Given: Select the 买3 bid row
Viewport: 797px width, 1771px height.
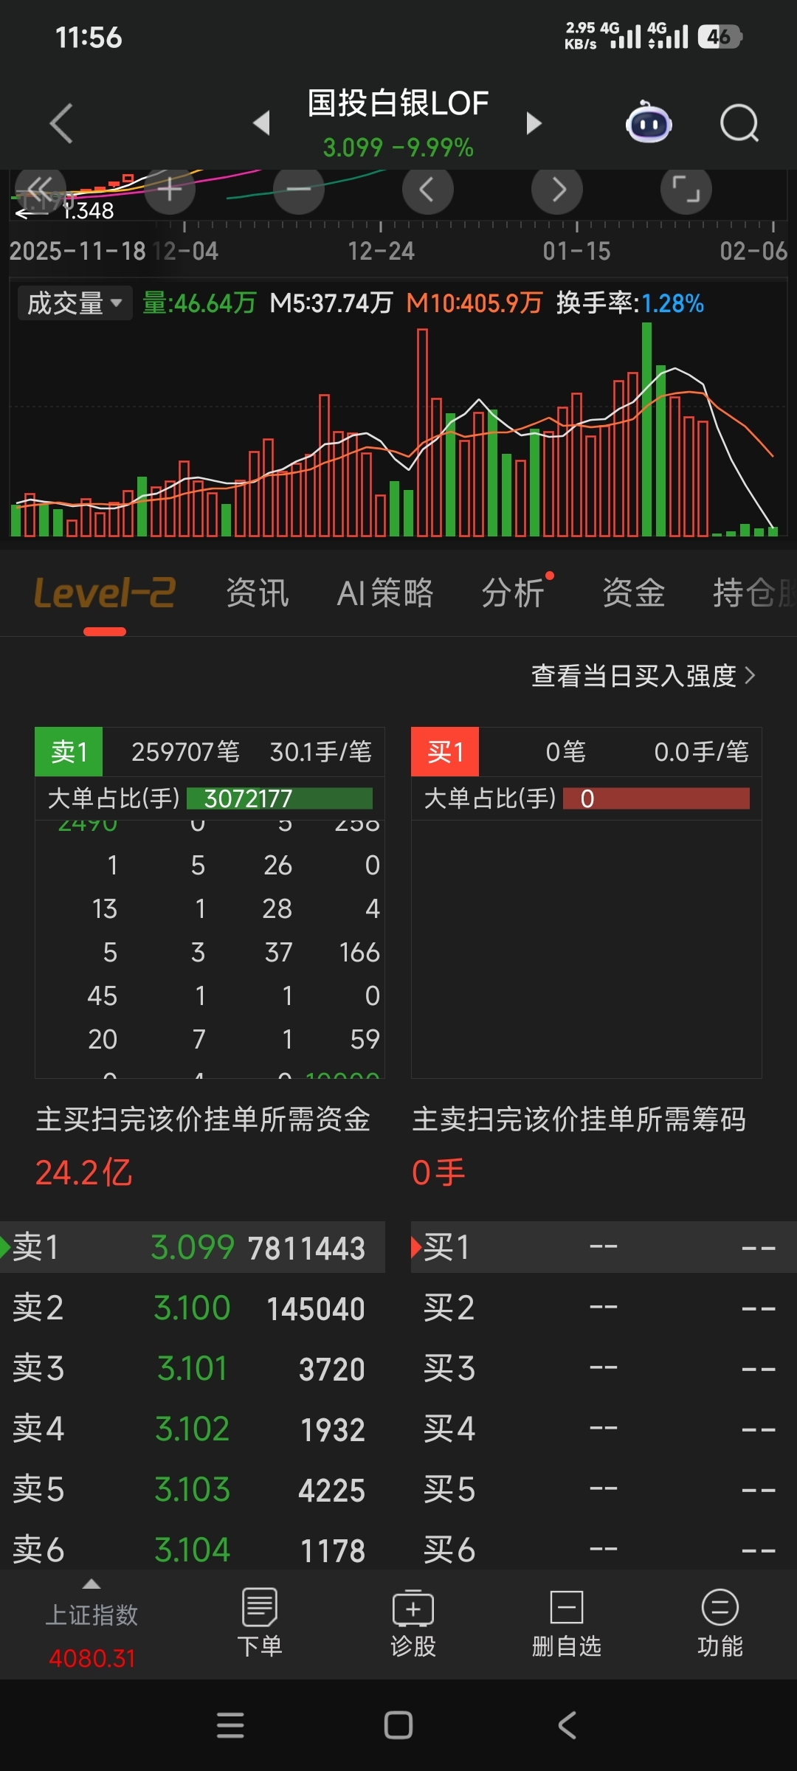Looking at the screenshot, I should tap(604, 1369).
